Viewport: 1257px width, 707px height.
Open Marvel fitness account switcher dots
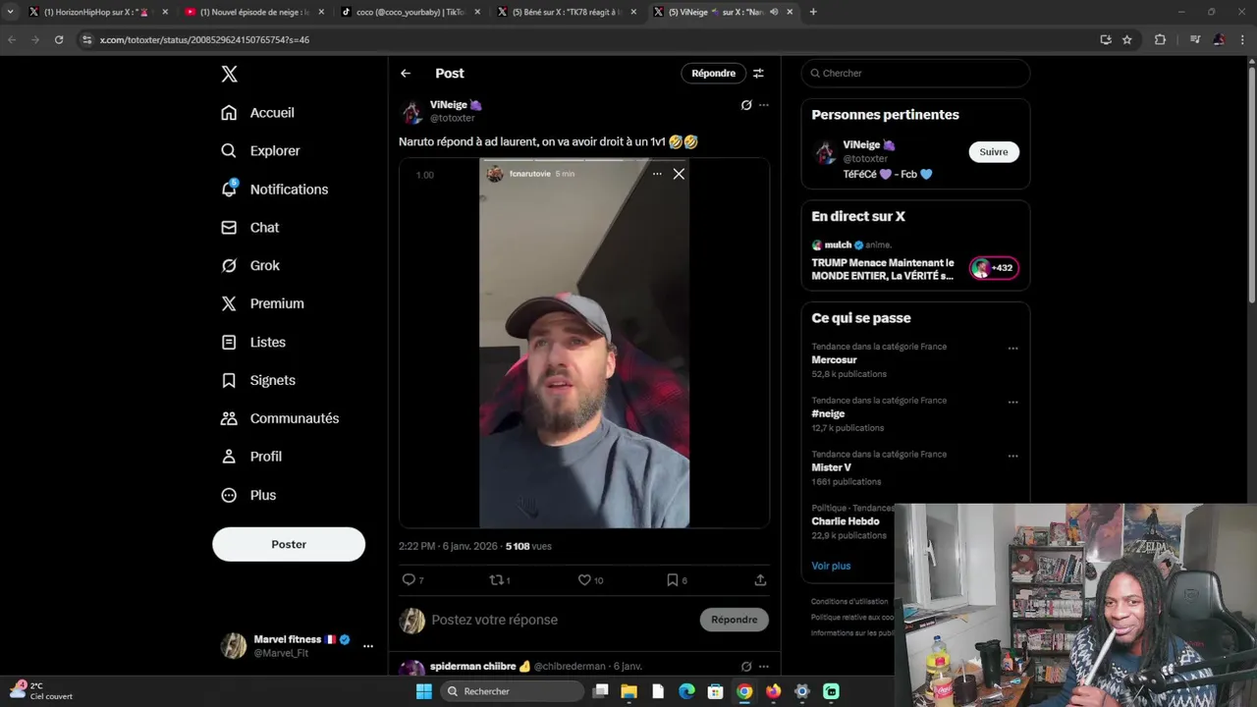pyautogui.click(x=368, y=646)
